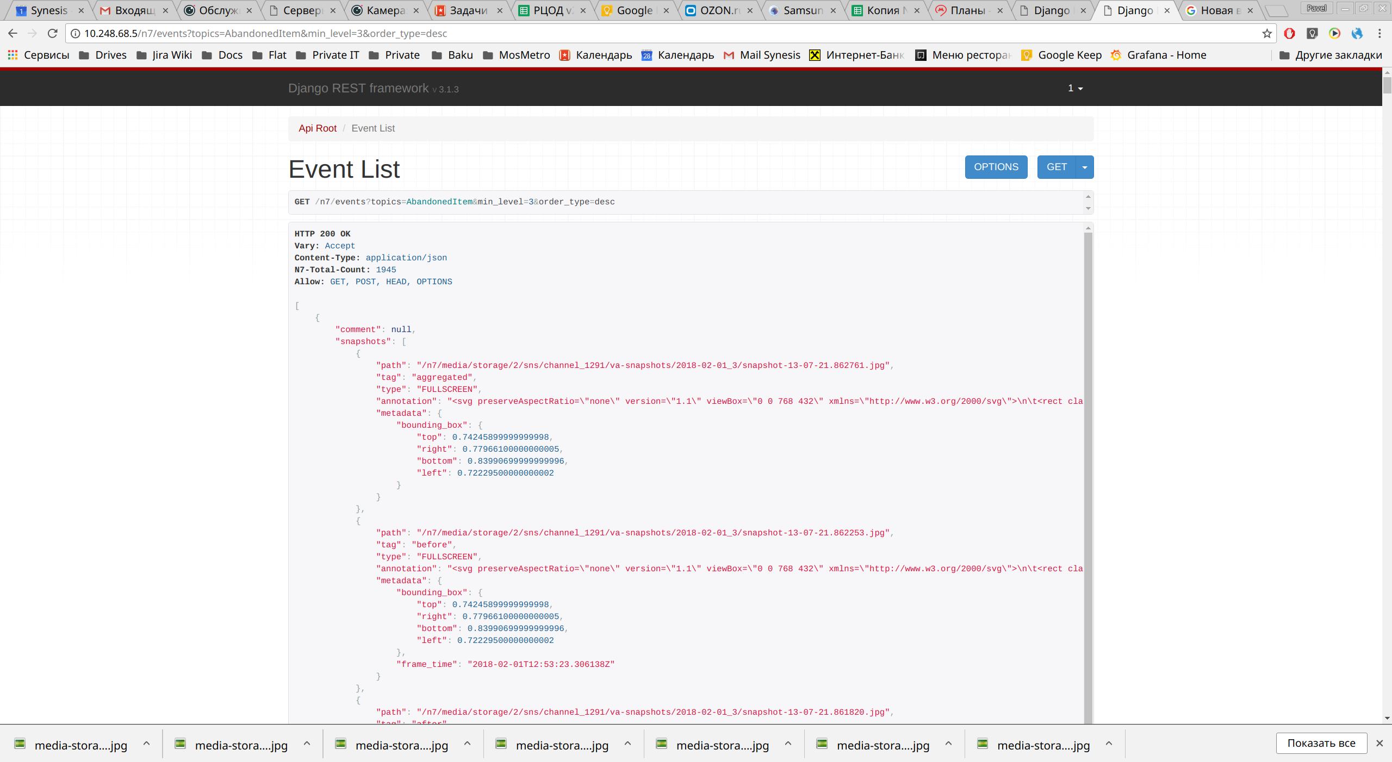The height and width of the screenshot is (762, 1392).
Task: Click the GET request button
Action: [1057, 167]
